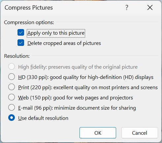Close the Compress Pictures dialog
This screenshot has width=162, height=143.
(150, 8)
